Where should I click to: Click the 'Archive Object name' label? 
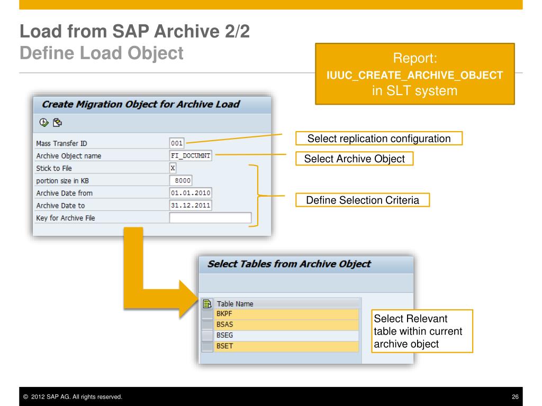[x=68, y=156]
